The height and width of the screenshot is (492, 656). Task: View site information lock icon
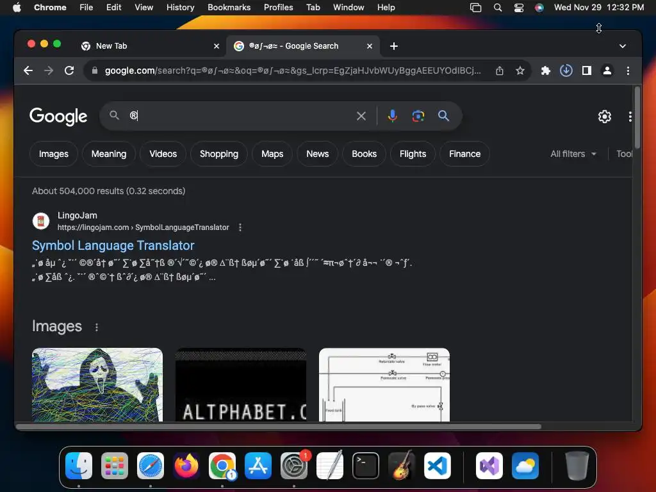(x=95, y=70)
